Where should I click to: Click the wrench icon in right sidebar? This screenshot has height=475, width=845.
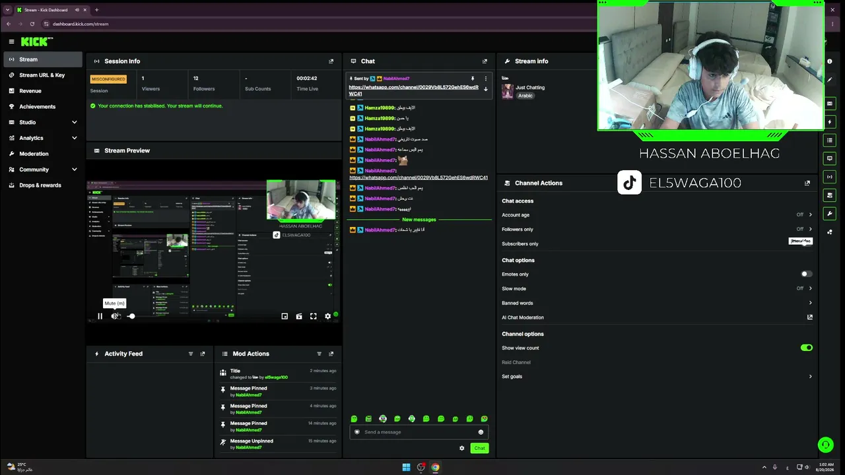coord(830,214)
